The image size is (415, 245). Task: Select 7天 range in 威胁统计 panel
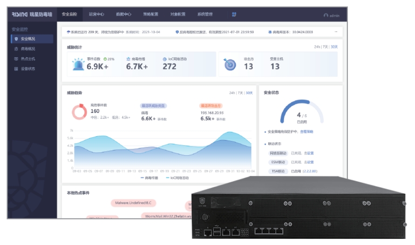(326, 47)
